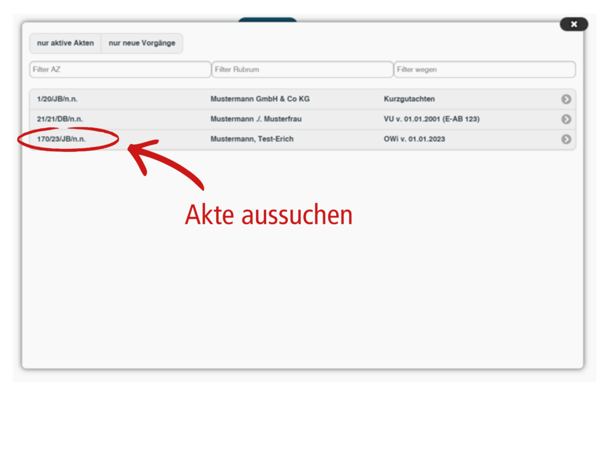The height and width of the screenshot is (452, 603).
Task: Close the file selection dialog
Action: pyautogui.click(x=574, y=24)
